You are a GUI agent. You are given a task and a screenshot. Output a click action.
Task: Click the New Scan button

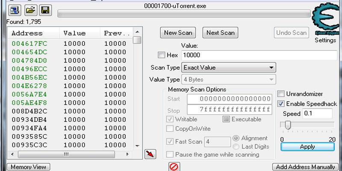(178, 33)
